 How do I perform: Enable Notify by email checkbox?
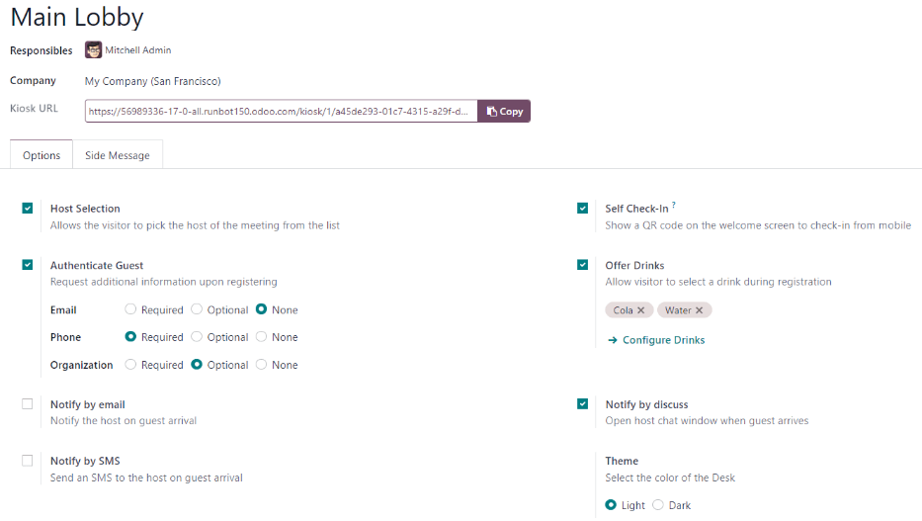28,404
